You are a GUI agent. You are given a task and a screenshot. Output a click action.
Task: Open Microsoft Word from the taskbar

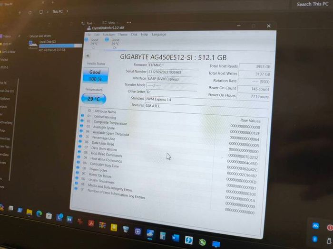pyautogui.click(x=176, y=238)
